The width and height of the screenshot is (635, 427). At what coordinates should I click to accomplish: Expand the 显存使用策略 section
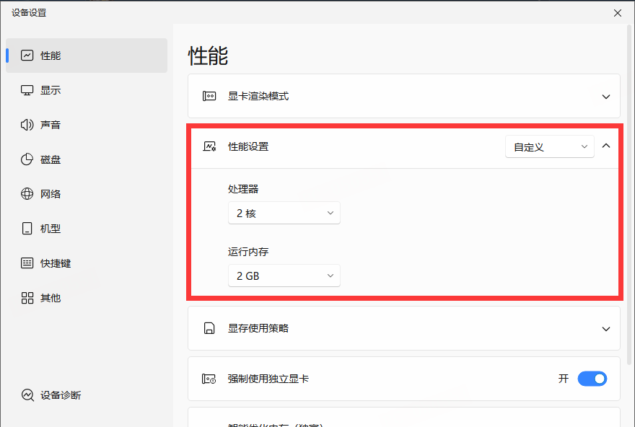pyautogui.click(x=605, y=328)
